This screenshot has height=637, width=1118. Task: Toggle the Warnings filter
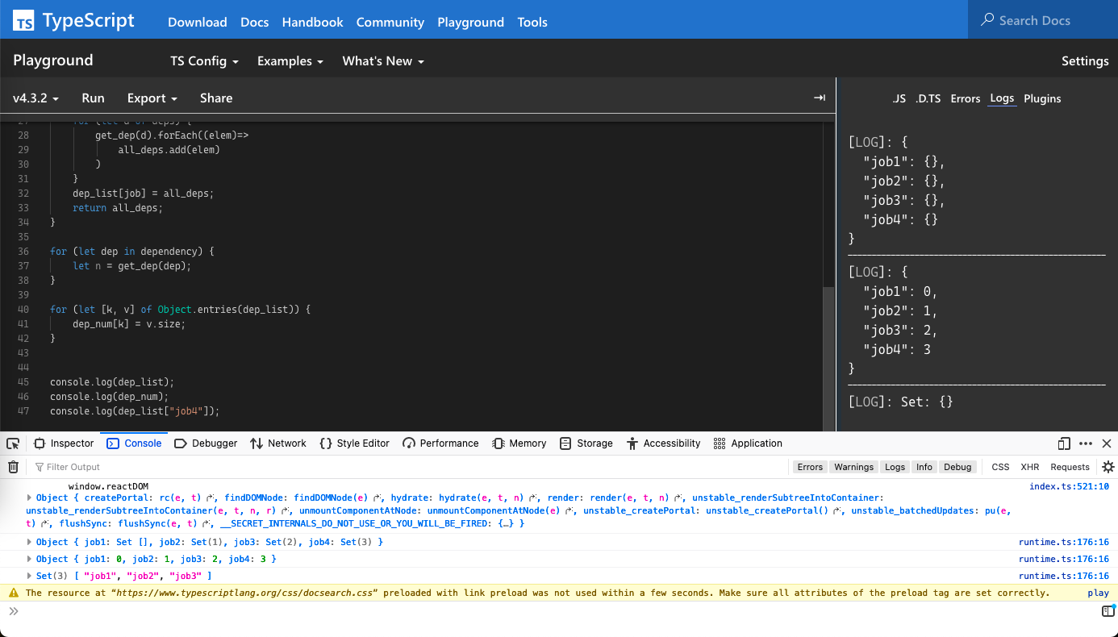click(x=853, y=467)
